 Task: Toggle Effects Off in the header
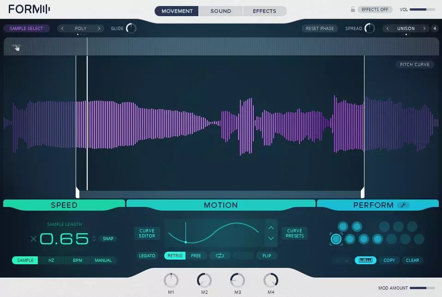pos(375,9)
